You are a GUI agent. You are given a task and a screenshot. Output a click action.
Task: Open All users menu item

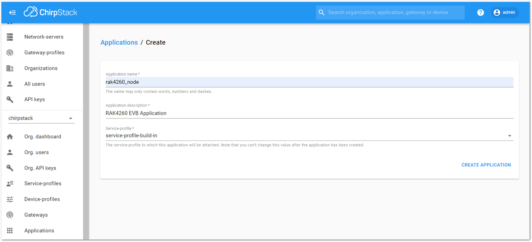coord(42,84)
